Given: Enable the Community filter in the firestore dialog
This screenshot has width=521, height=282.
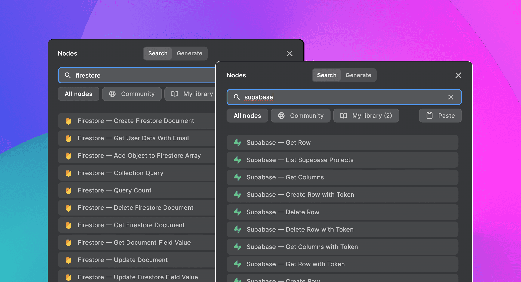Looking at the screenshot, I should pyautogui.click(x=132, y=94).
